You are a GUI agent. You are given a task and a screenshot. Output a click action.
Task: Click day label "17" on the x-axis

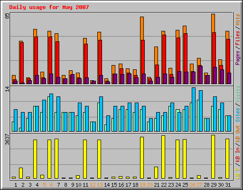click(128, 185)
